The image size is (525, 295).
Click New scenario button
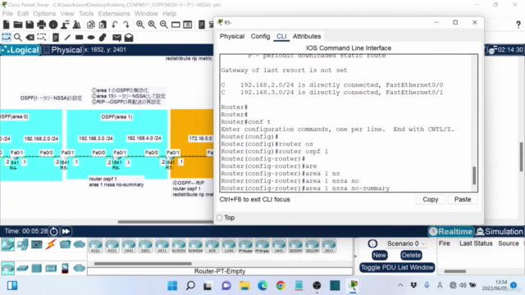point(379,255)
